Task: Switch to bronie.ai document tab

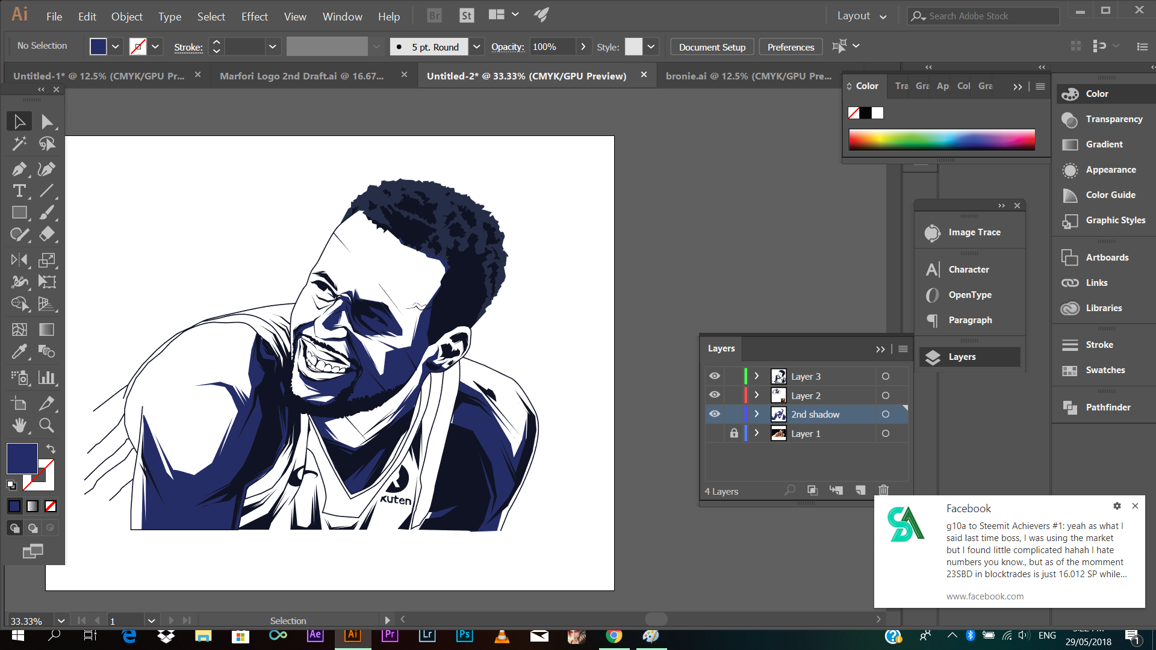Action: (748, 76)
